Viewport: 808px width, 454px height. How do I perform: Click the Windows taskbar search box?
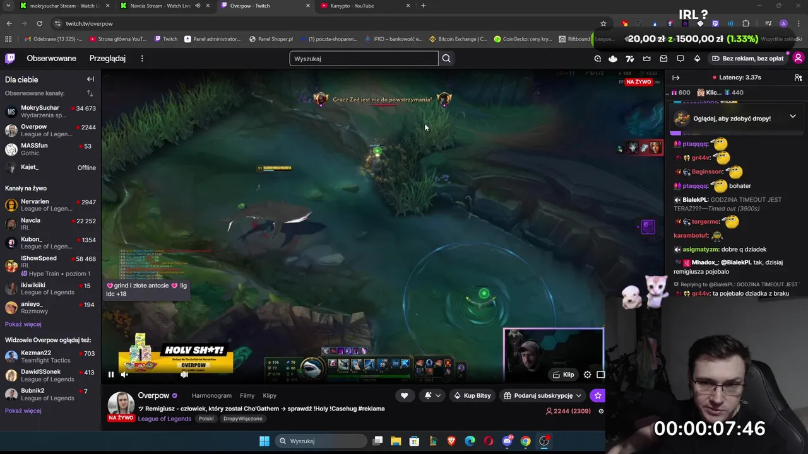click(321, 441)
